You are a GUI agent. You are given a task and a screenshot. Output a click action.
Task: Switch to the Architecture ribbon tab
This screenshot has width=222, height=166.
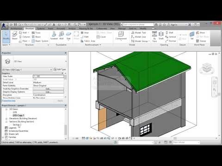coord(16,29)
